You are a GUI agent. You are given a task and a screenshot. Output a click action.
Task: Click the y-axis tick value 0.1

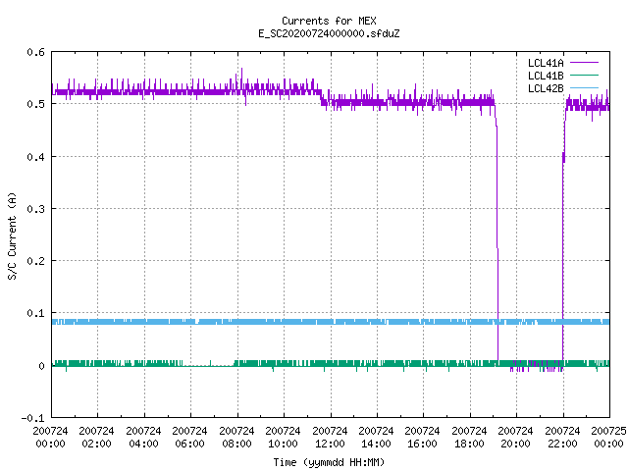35,313
